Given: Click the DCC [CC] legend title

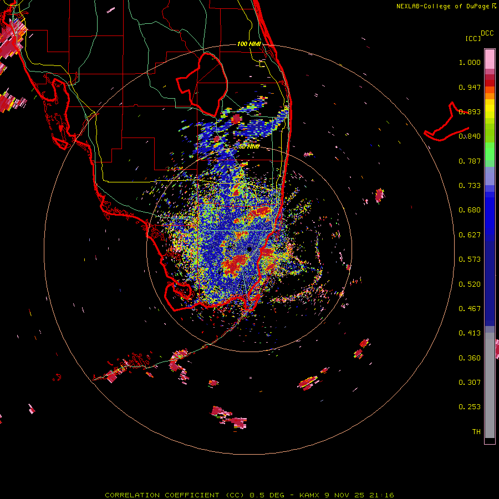Looking at the screenshot, I should [x=479, y=35].
